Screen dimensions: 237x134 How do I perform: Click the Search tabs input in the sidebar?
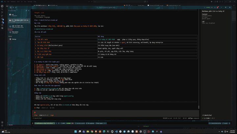(17, 11)
